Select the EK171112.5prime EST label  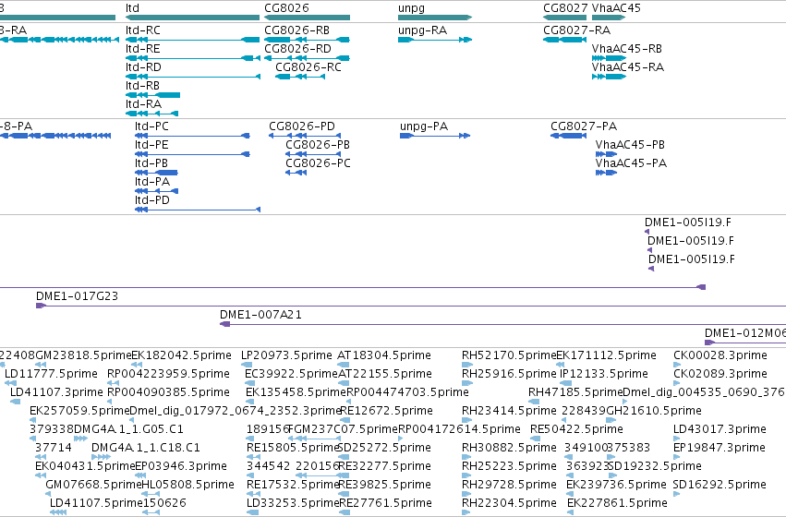click(x=606, y=355)
